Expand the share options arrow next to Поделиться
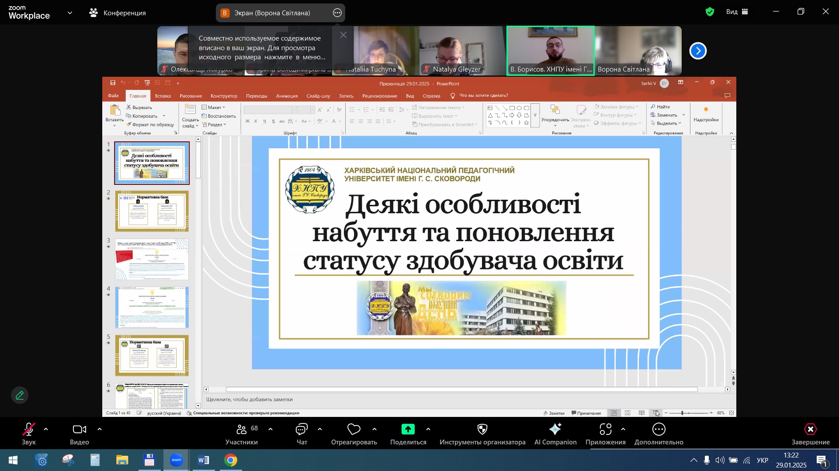The width and height of the screenshot is (839, 471). (x=428, y=430)
